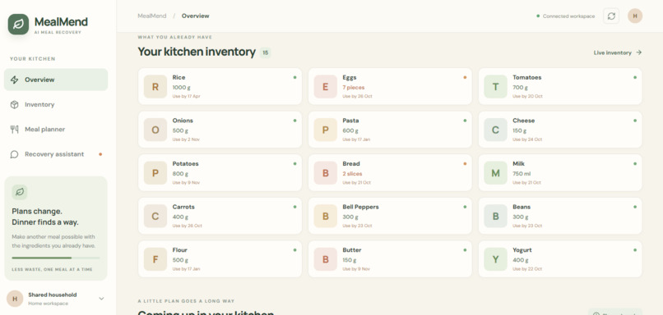Click the Meal planner fork icon
This screenshot has width=663, height=315.
pyautogui.click(x=14, y=130)
